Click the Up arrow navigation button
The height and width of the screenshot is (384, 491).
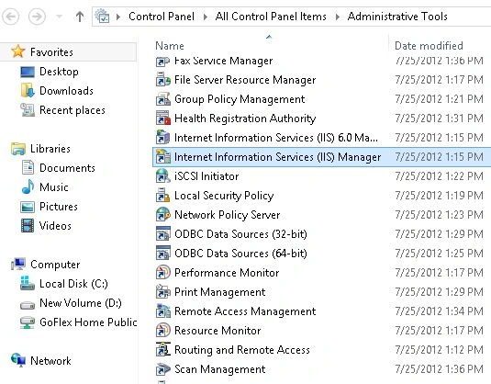80,17
